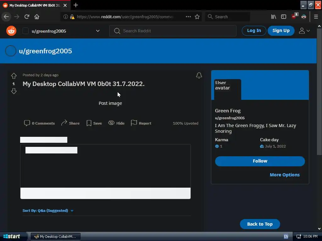
Task: Click the July 1, 2022 cake day date
Action: pyautogui.click(x=275, y=146)
